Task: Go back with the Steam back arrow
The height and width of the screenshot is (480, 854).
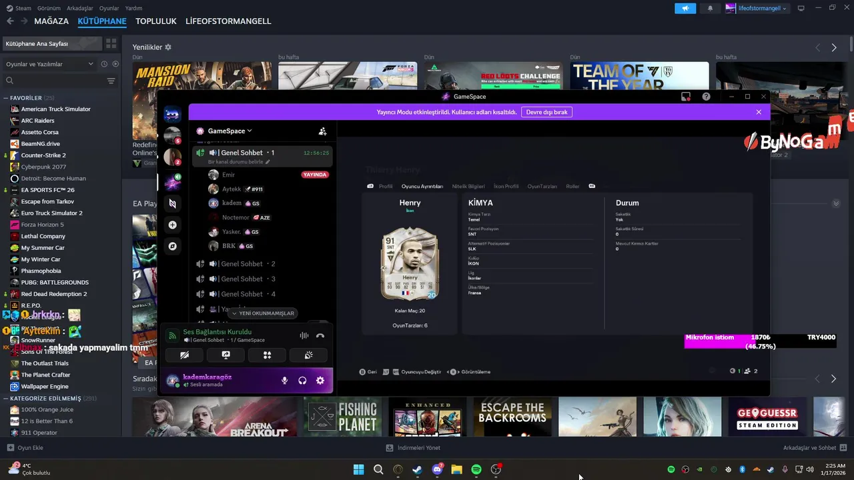Action: (x=10, y=21)
